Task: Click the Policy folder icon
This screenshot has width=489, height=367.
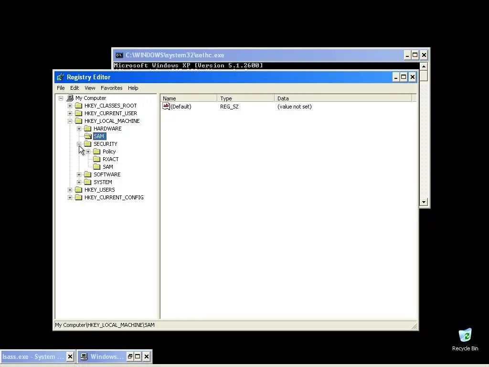Action: tap(96, 151)
